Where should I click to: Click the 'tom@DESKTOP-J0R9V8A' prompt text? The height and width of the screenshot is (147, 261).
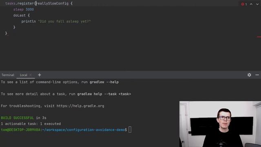tap(20, 130)
